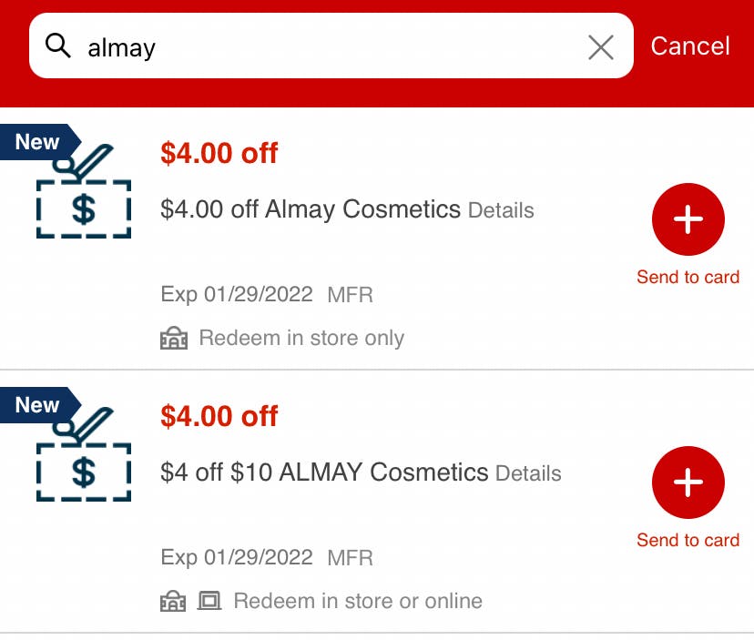This screenshot has width=754, height=640.
Task: Add $4 off $10 ALMAY coupon with plus
Action: click(x=688, y=483)
